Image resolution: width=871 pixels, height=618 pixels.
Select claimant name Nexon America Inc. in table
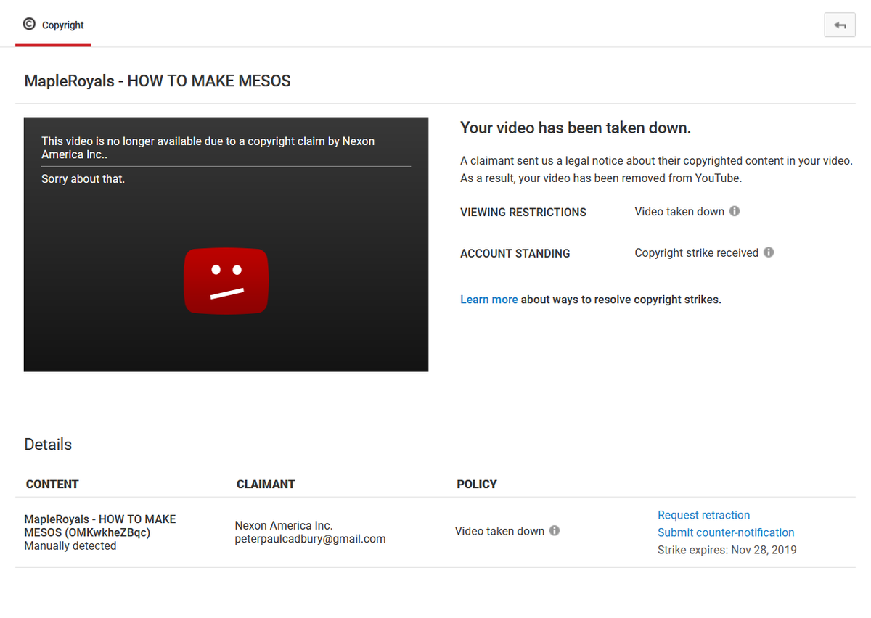284,525
